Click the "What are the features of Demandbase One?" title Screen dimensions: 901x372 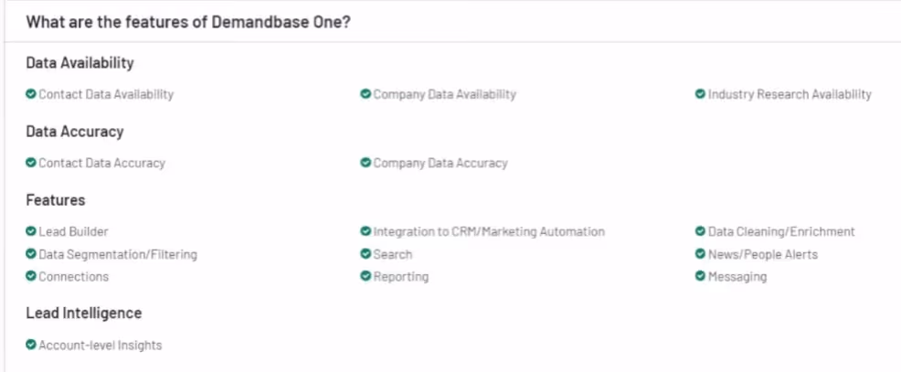click(x=188, y=23)
